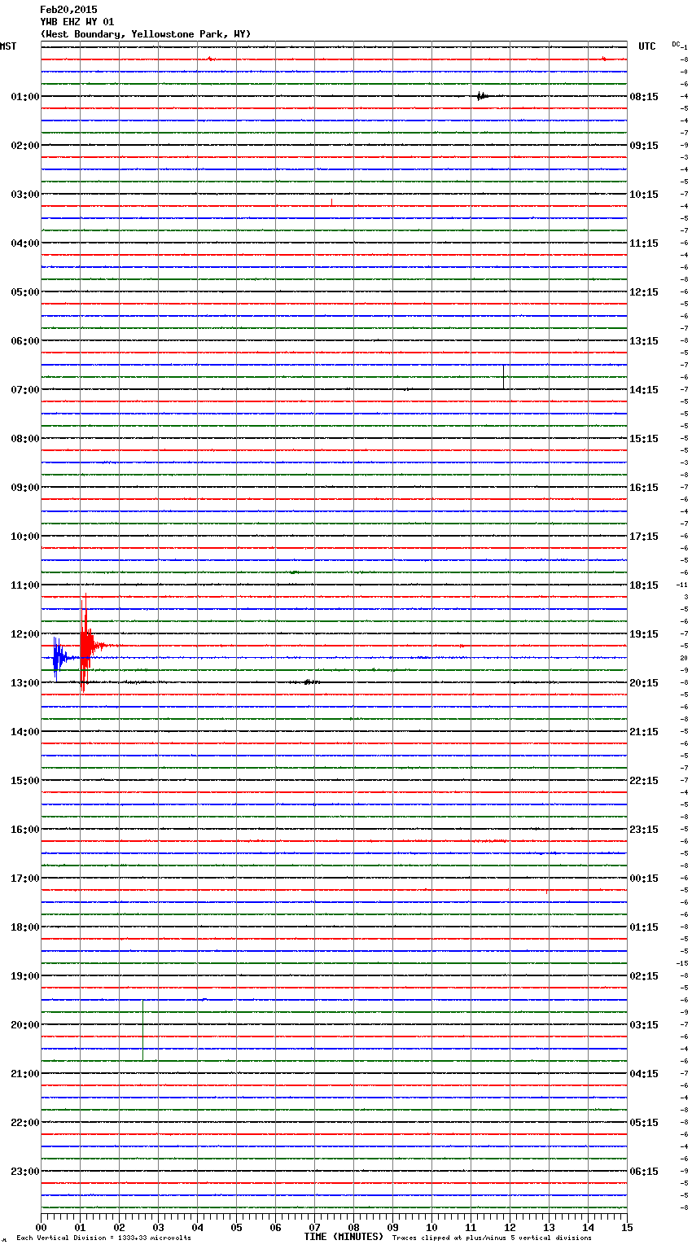Click the MST axis header
This screenshot has height=1249, width=692.
8,46
